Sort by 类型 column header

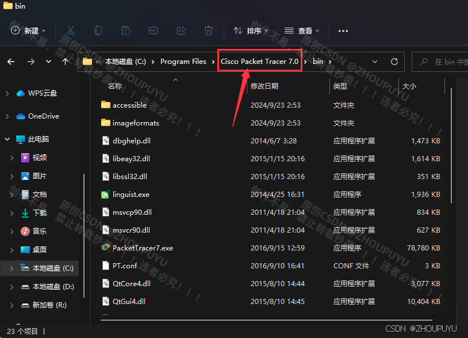(340, 86)
